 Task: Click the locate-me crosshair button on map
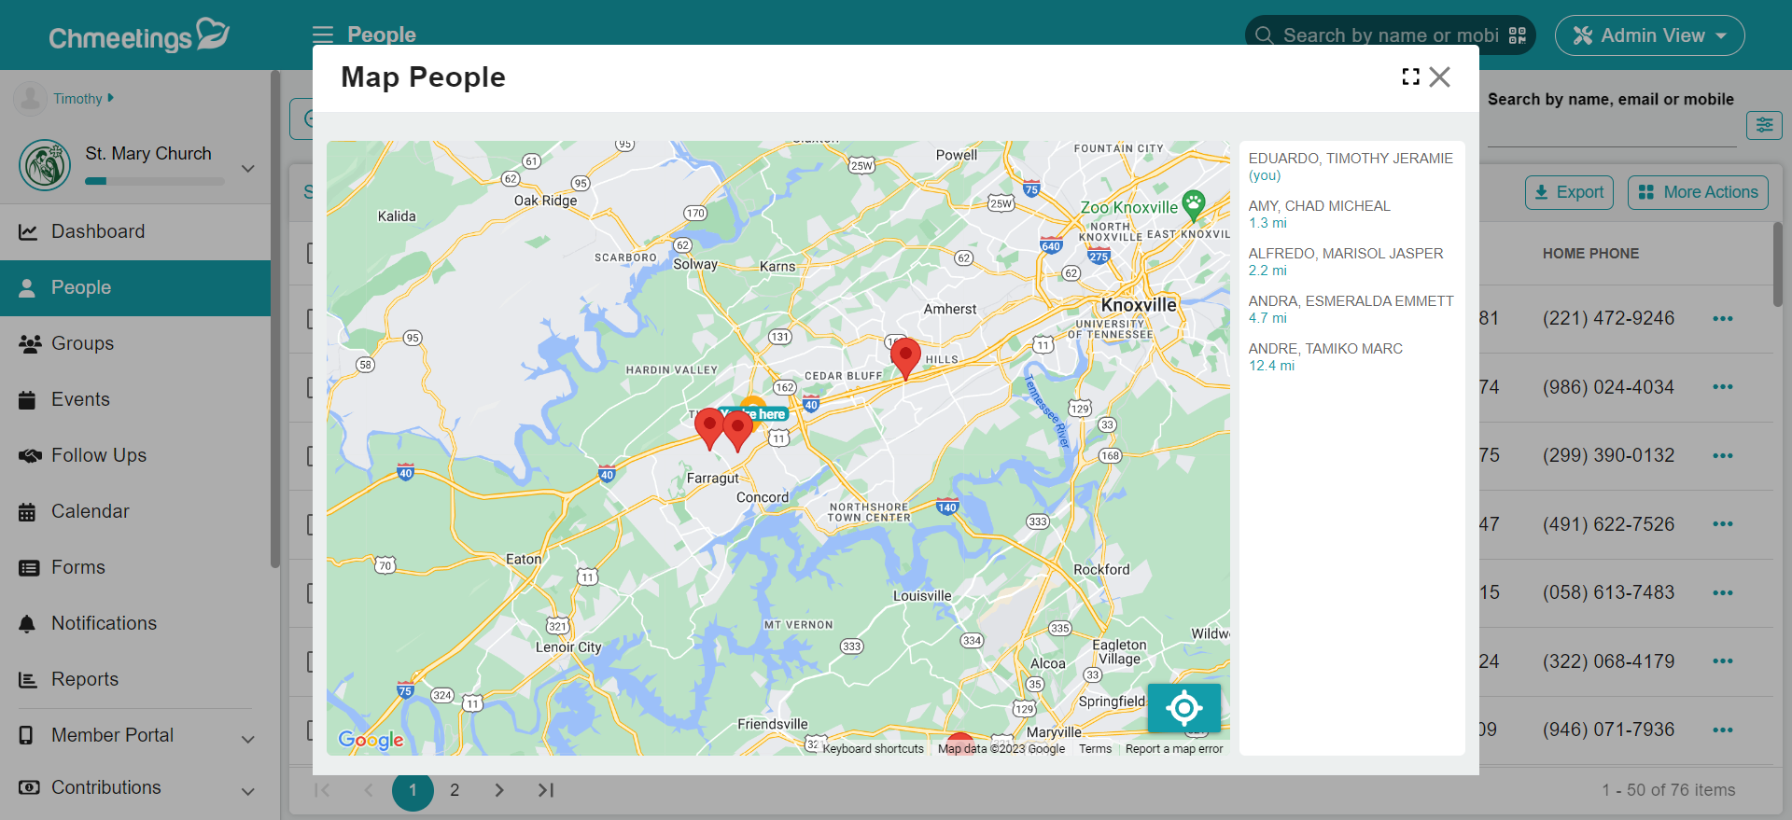1184,708
